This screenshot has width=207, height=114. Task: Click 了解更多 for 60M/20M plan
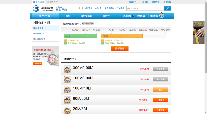(161, 100)
